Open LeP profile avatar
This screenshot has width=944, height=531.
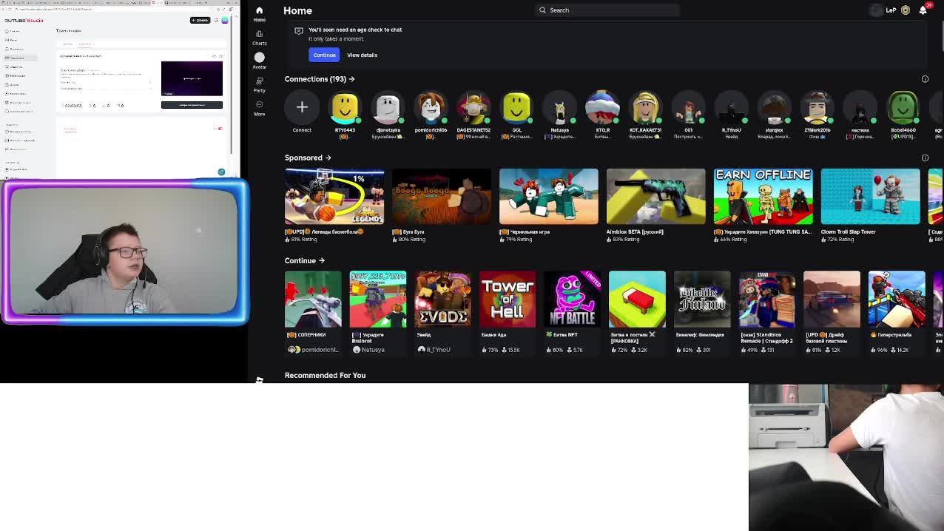(877, 10)
